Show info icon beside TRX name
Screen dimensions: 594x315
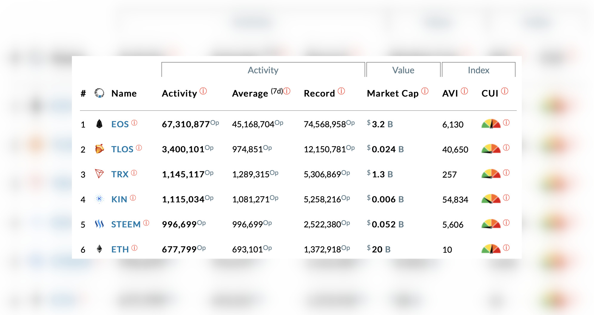tap(134, 173)
